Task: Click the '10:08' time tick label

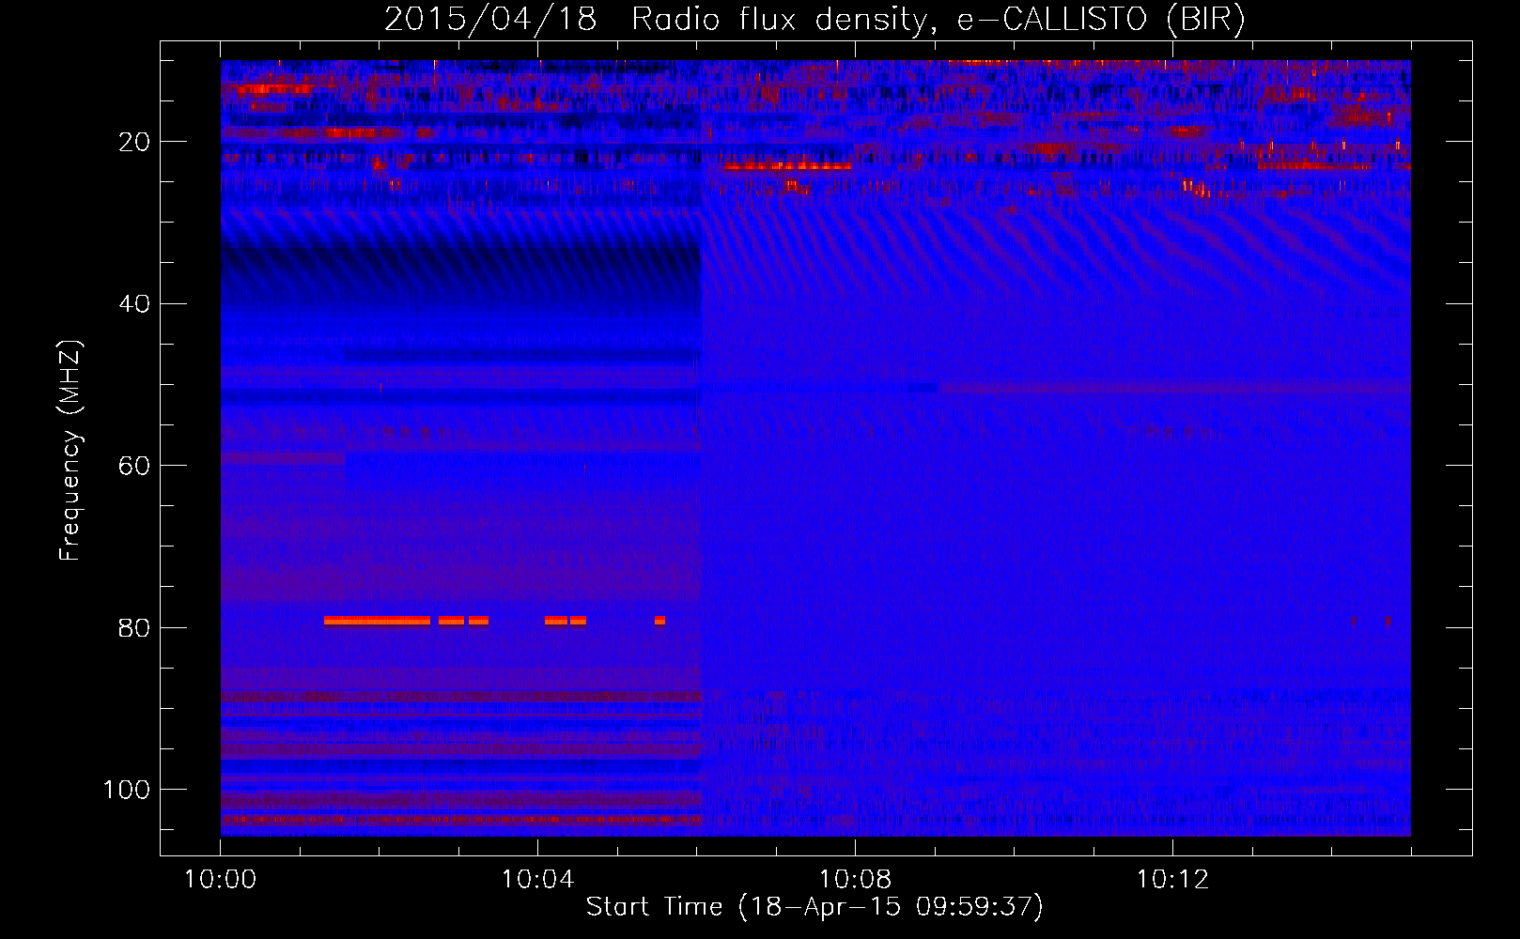Action: click(x=855, y=879)
